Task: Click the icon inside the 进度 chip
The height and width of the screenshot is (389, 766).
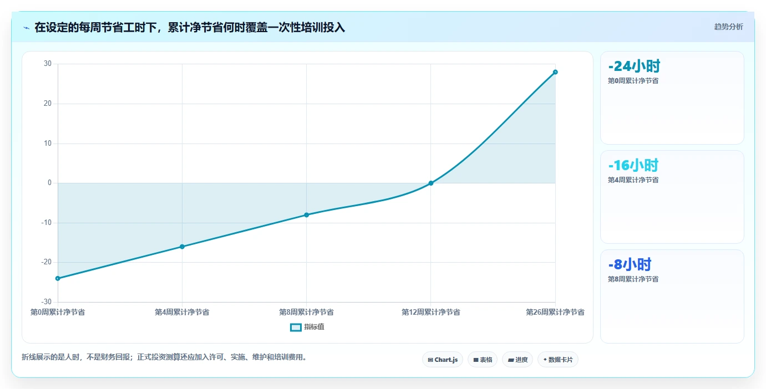Action: 511,360
